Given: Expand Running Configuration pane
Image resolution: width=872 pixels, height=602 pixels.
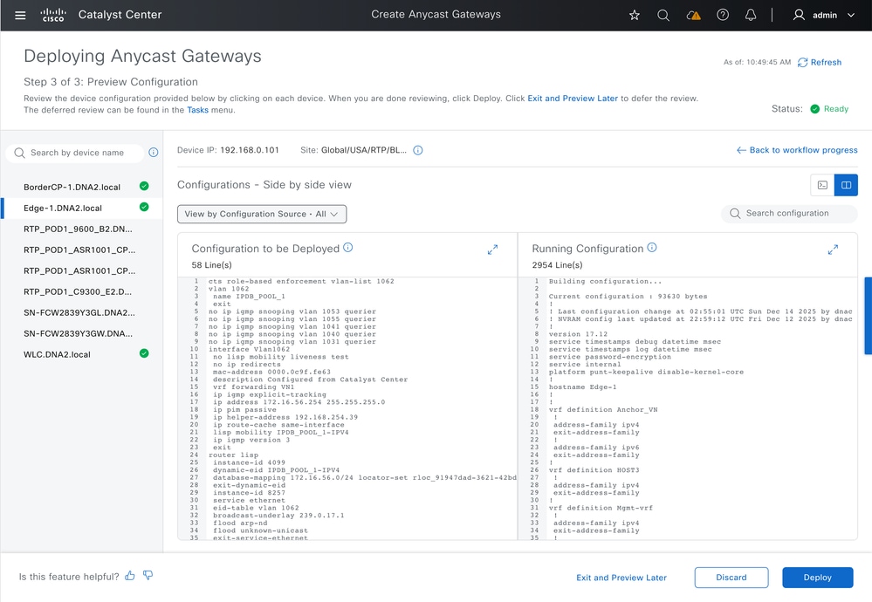Looking at the screenshot, I should [833, 250].
